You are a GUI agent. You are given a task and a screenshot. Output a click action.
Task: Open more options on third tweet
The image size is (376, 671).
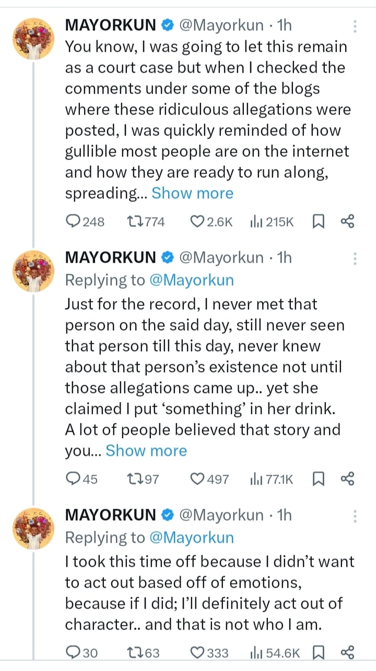(355, 516)
